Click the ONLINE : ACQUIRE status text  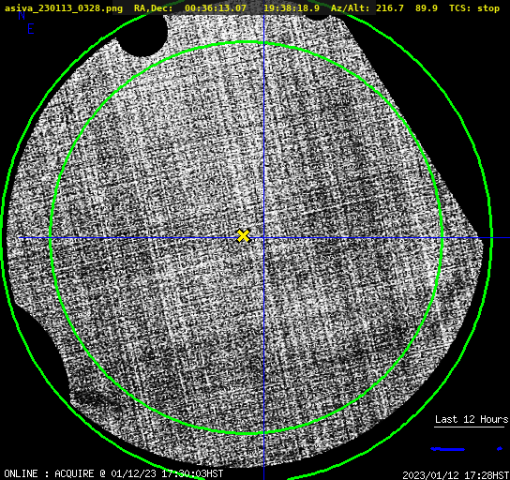click(49, 473)
